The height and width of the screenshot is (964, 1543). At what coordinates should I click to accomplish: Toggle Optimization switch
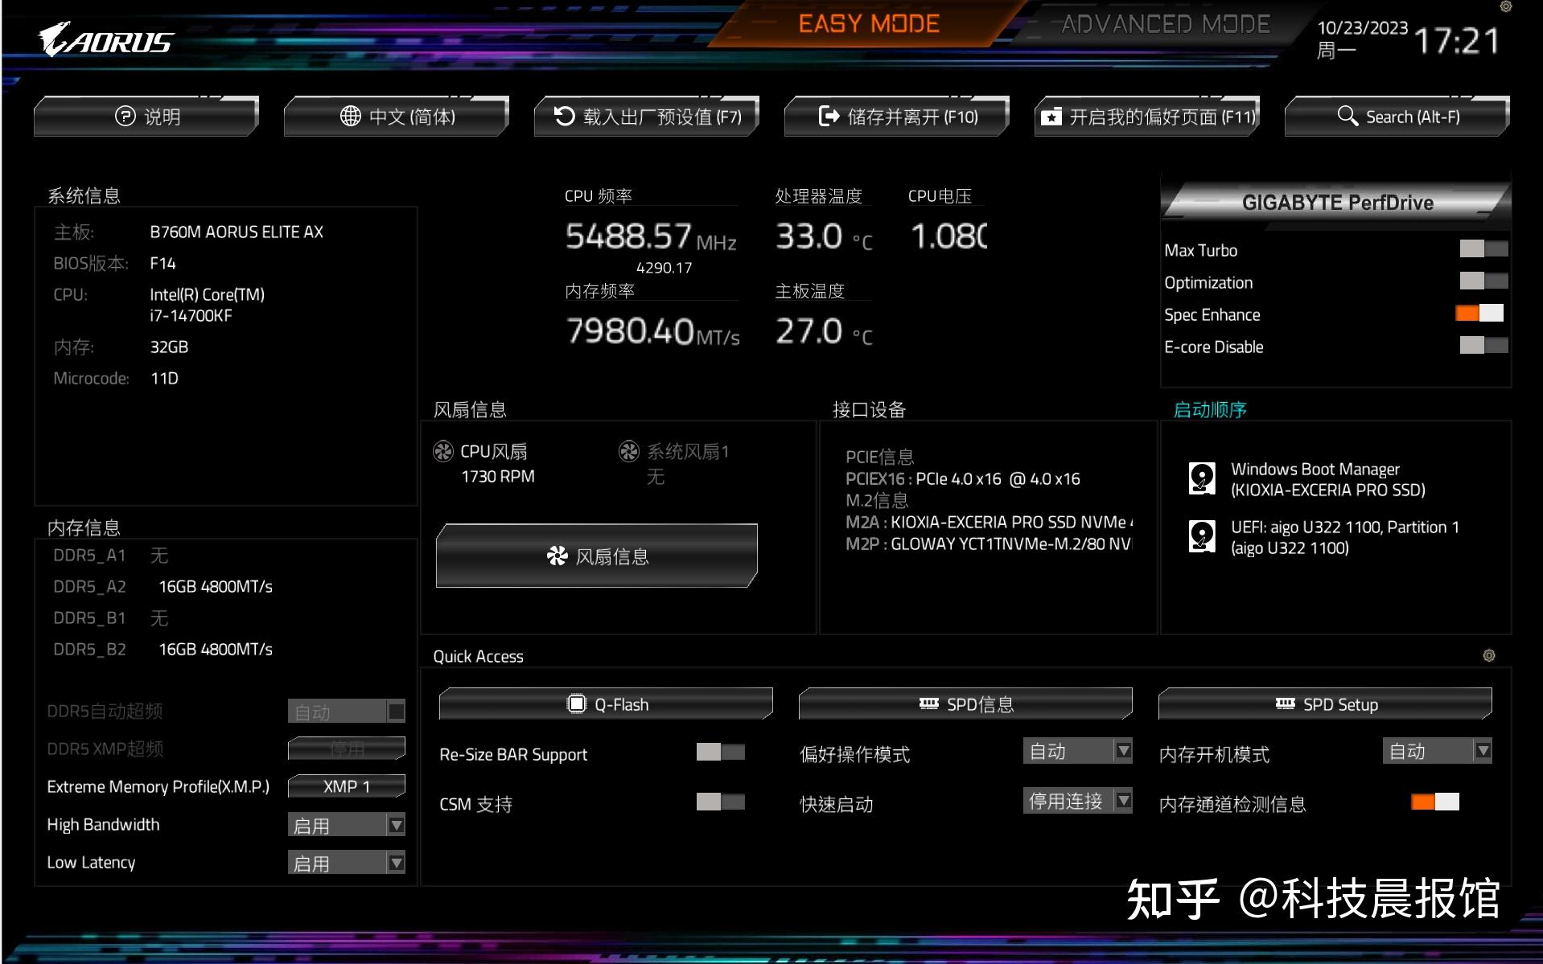(1483, 281)
